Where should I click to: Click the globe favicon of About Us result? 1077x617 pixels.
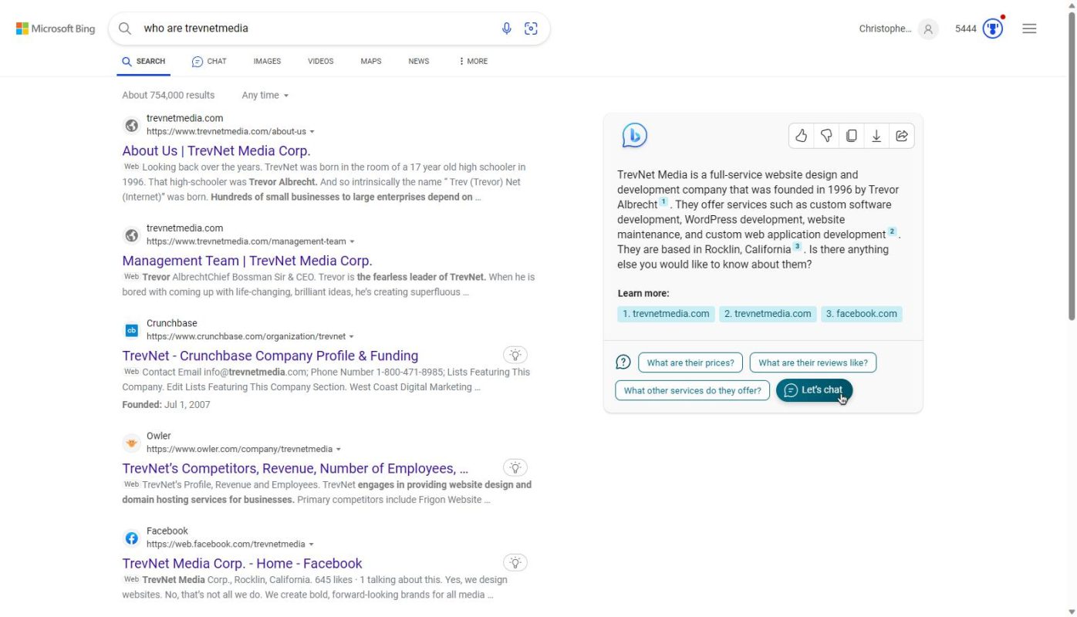132,125
